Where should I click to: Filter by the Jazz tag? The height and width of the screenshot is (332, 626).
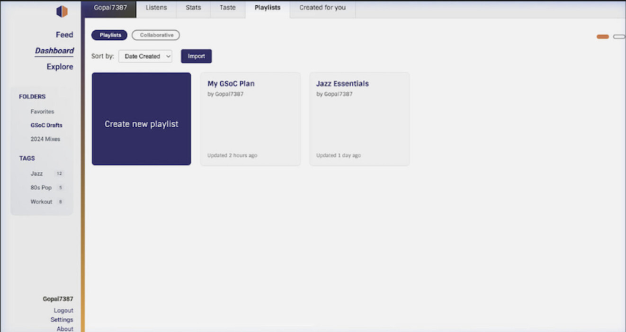[37, 174]
